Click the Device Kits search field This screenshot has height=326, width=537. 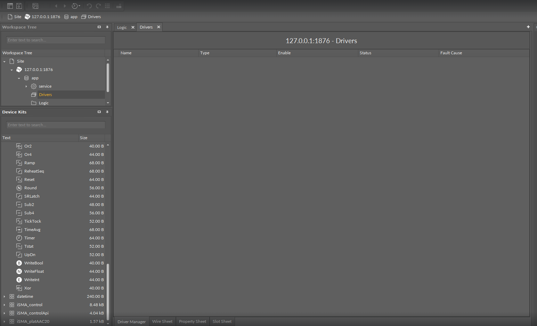click(x=56, y=125)
